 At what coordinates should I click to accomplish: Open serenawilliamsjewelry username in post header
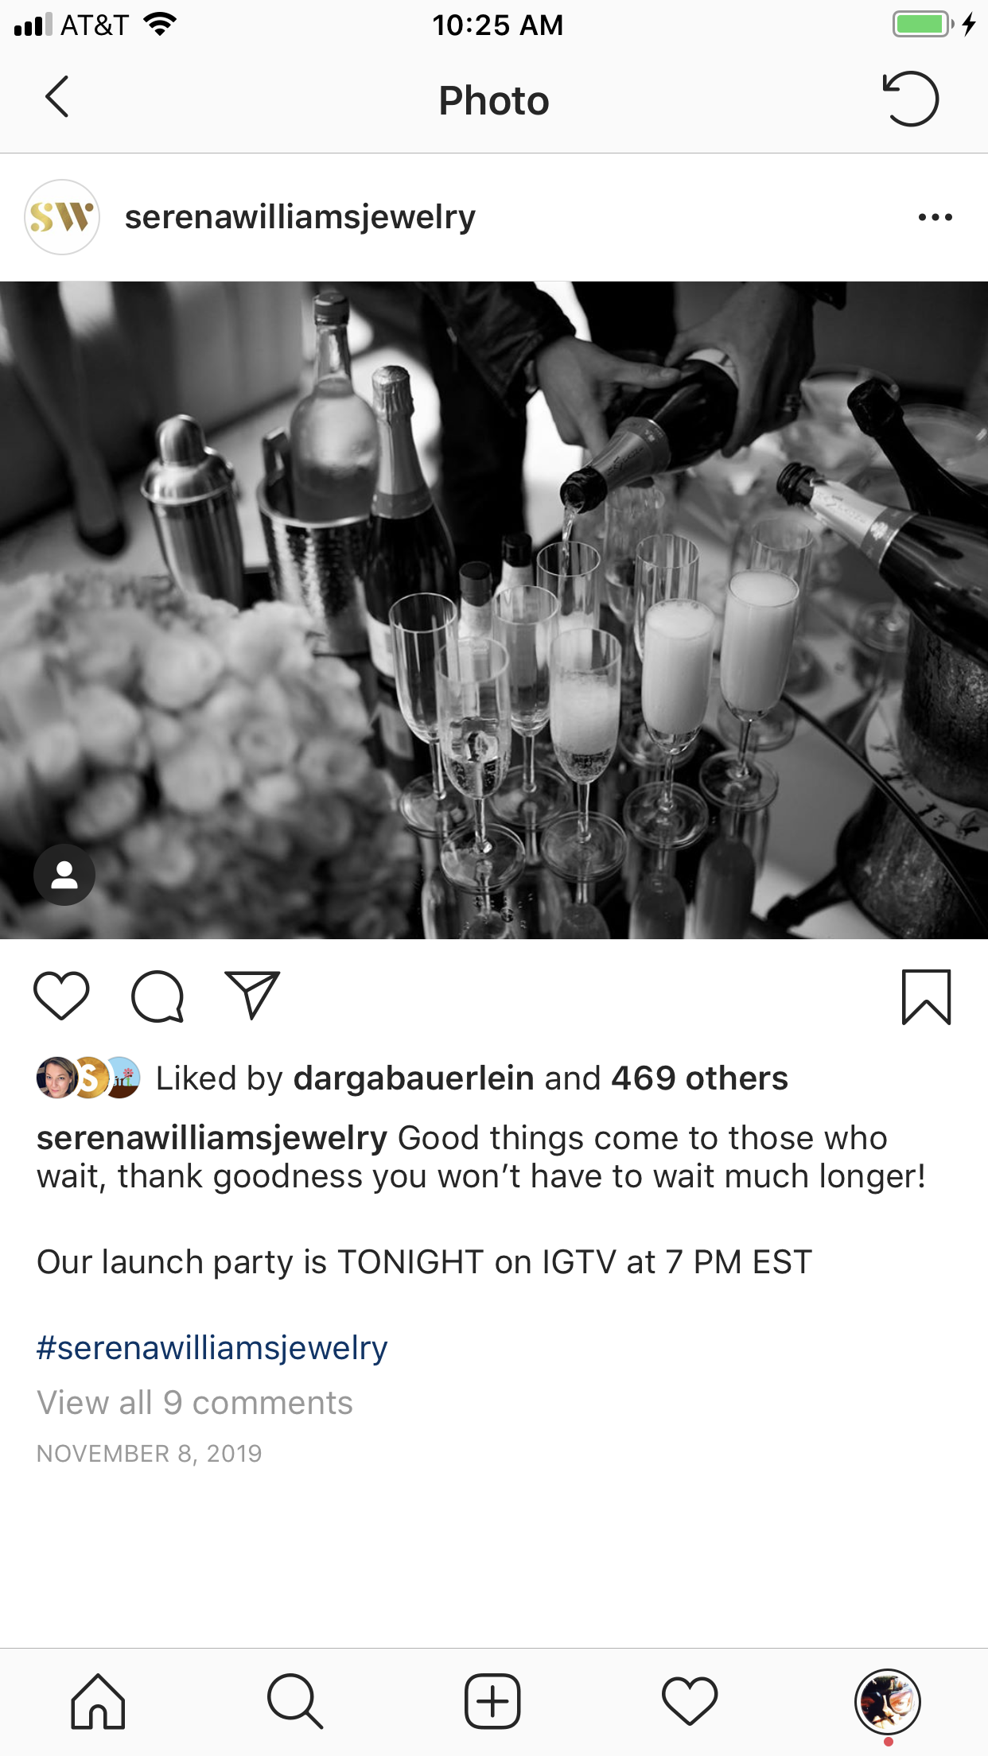point(300,217)
